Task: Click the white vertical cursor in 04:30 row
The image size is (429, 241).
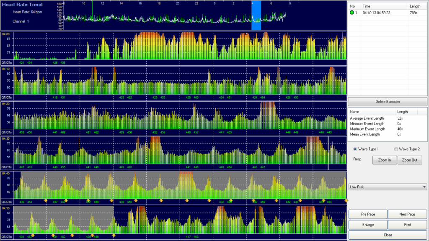Action: (328, 153)
